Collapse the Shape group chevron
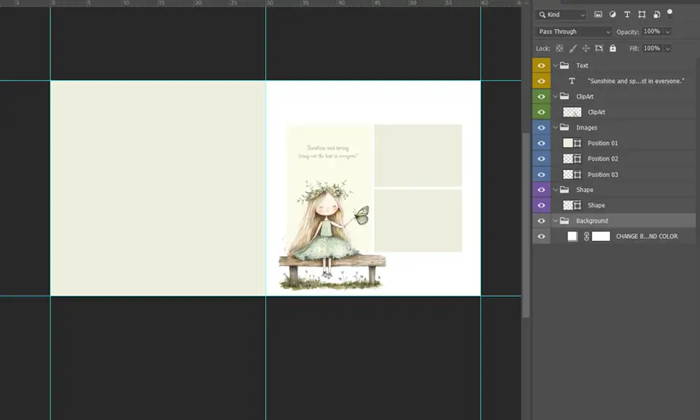This screenshot has width=700, height=420. (x=555, y=190)
